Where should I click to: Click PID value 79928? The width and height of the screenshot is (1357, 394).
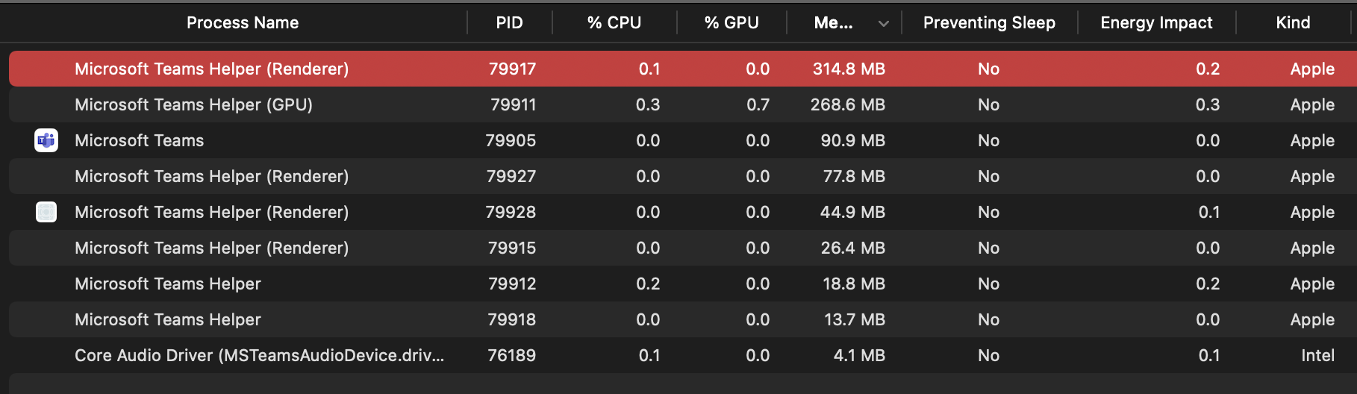click(x=511, y=212)
